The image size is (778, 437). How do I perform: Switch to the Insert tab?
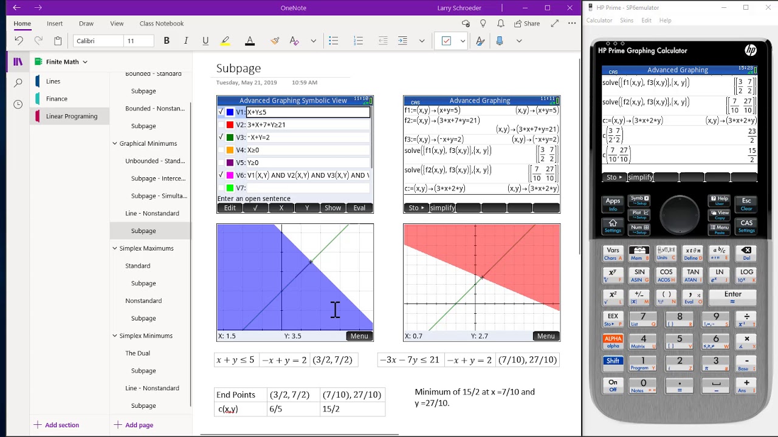(55, 24)
